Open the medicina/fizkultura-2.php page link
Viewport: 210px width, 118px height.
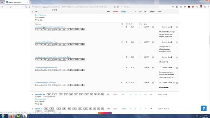46,42
